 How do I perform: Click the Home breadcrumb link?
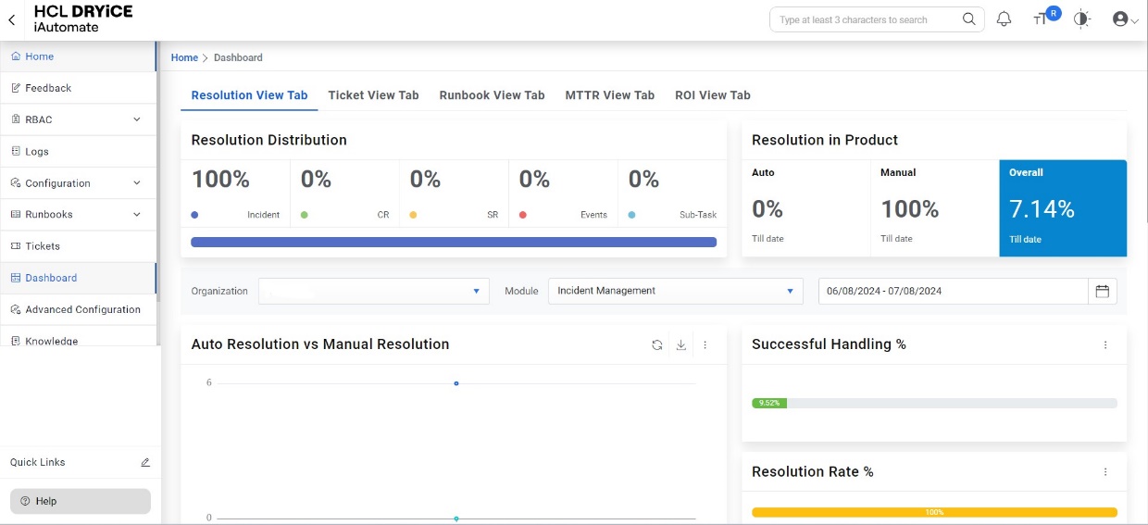[184, 57]
